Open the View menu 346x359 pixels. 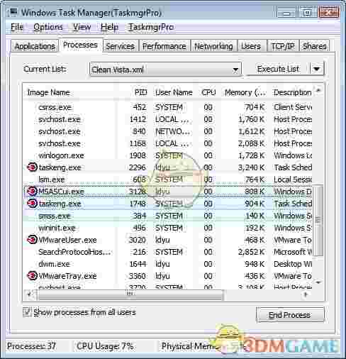tap(82, 27)
